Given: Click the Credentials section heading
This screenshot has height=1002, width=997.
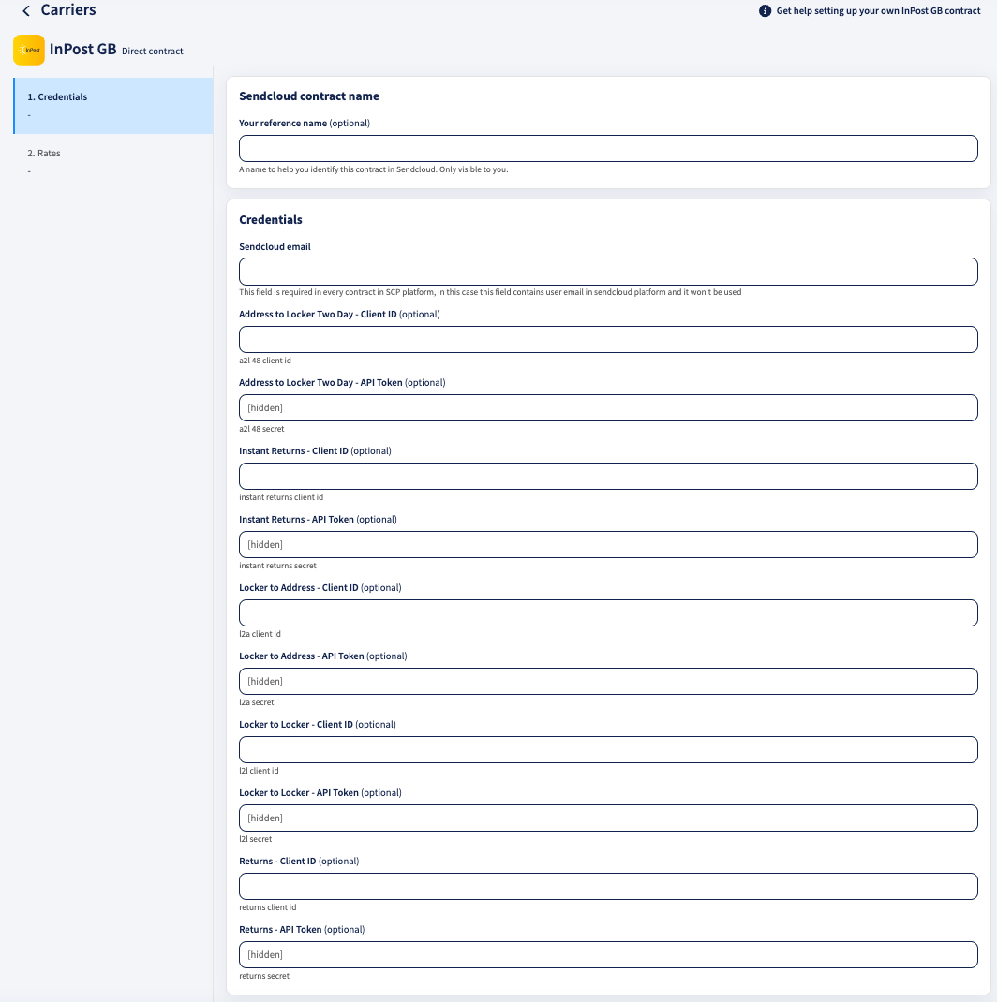Looking at the screenshot, I should [x=271, y=219].
